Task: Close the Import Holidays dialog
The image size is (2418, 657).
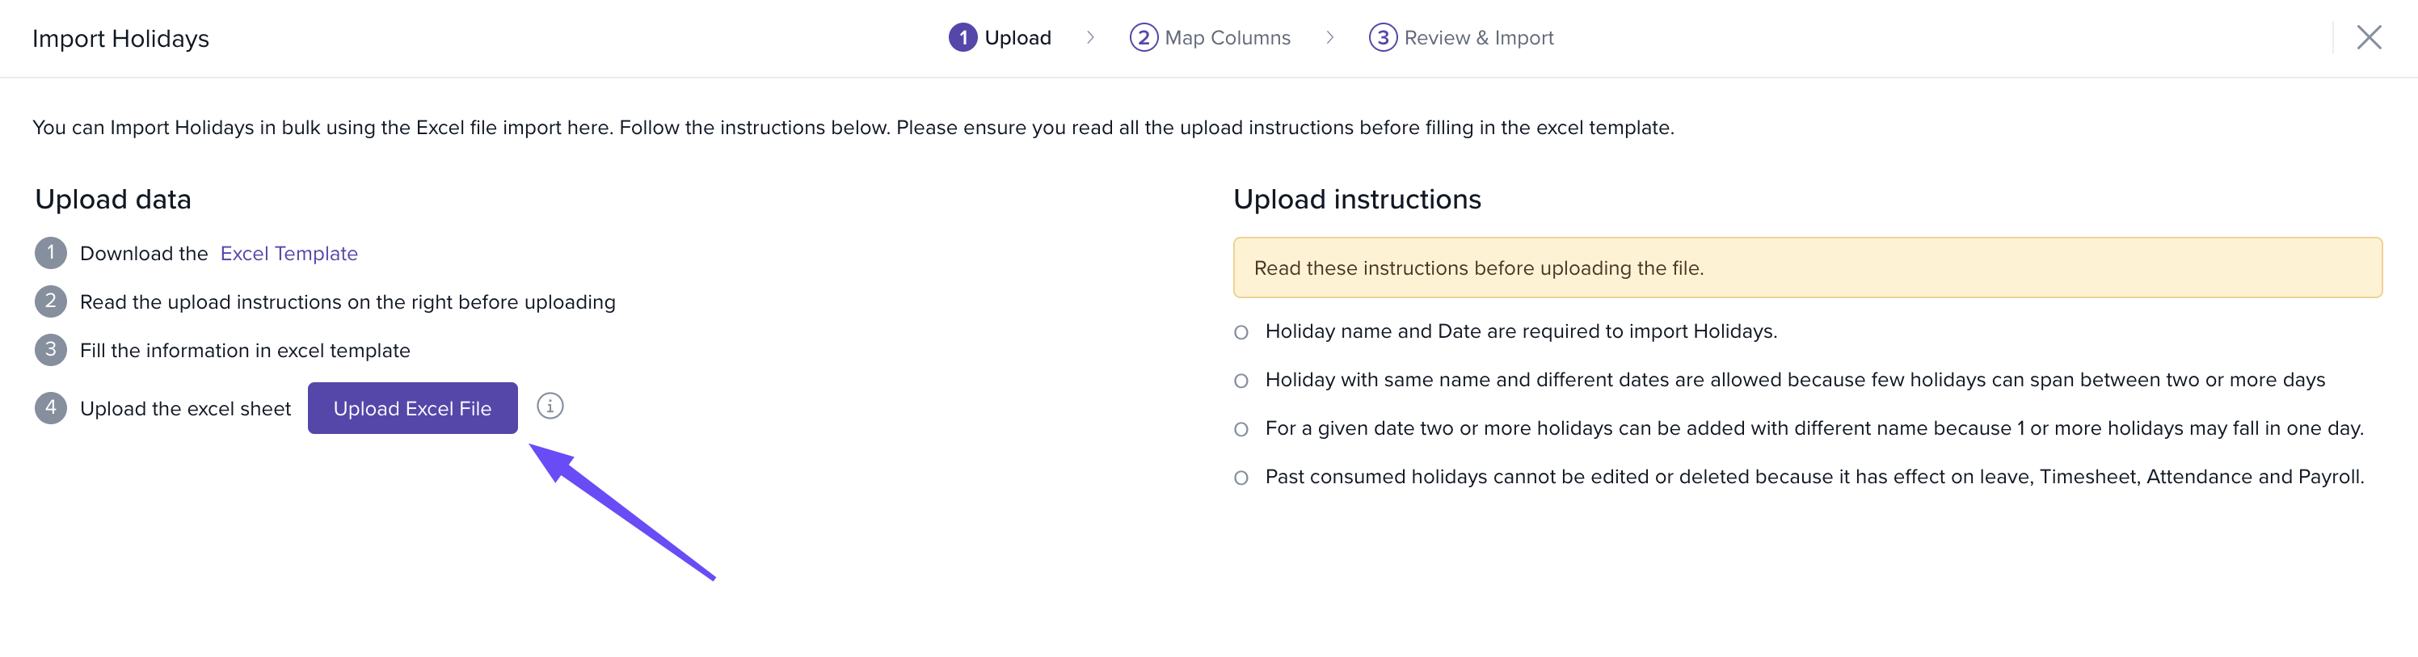Action: pos(2368,37)
